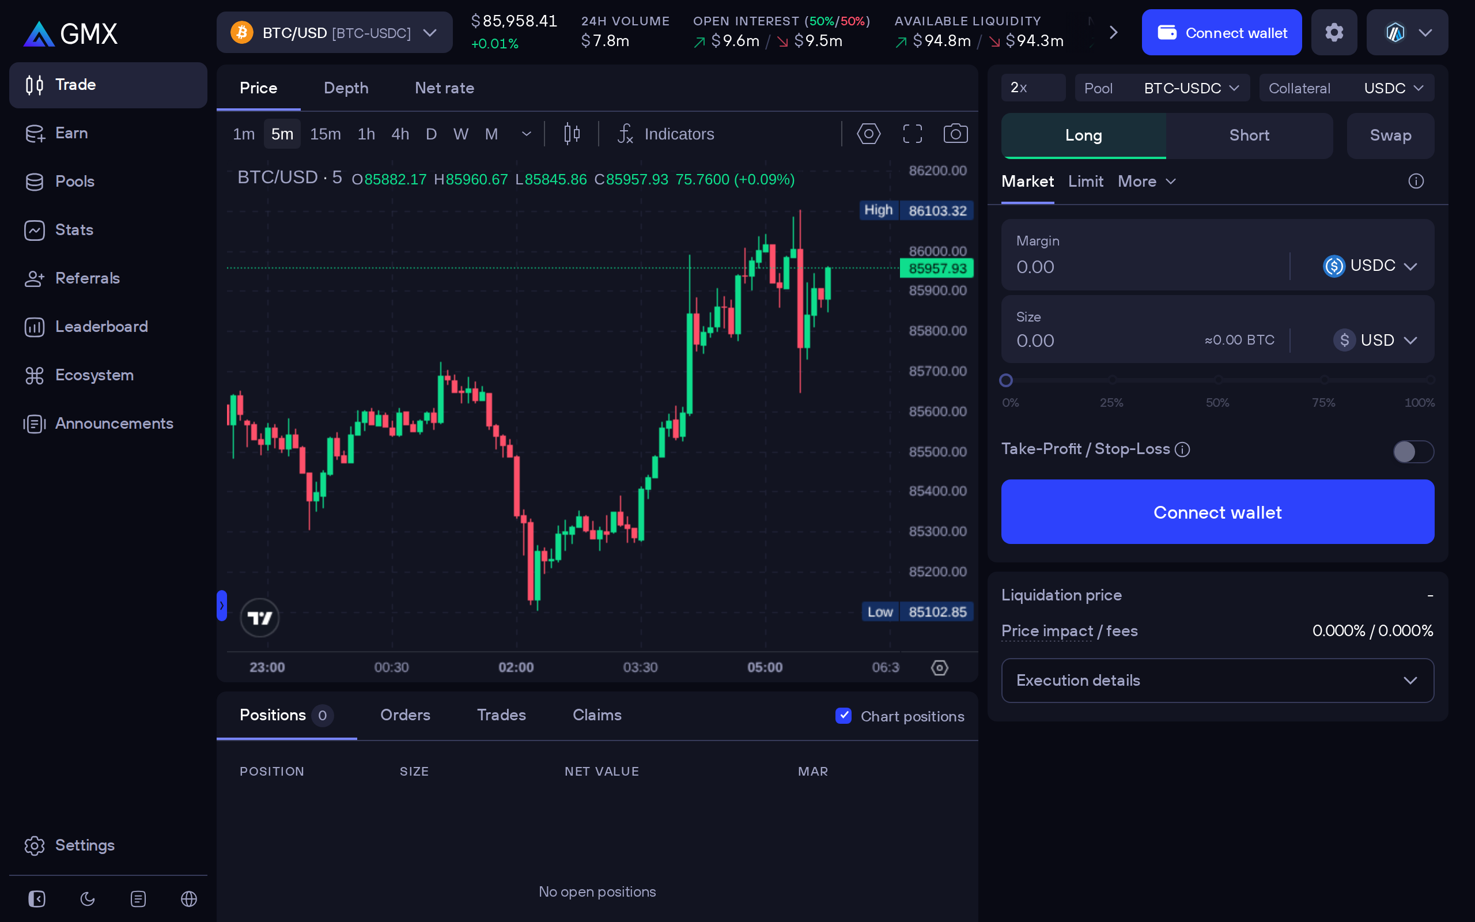Viewport: 1475px width, 922px height.
Task: Open the Indicators menu
Action: pos(665,134)
